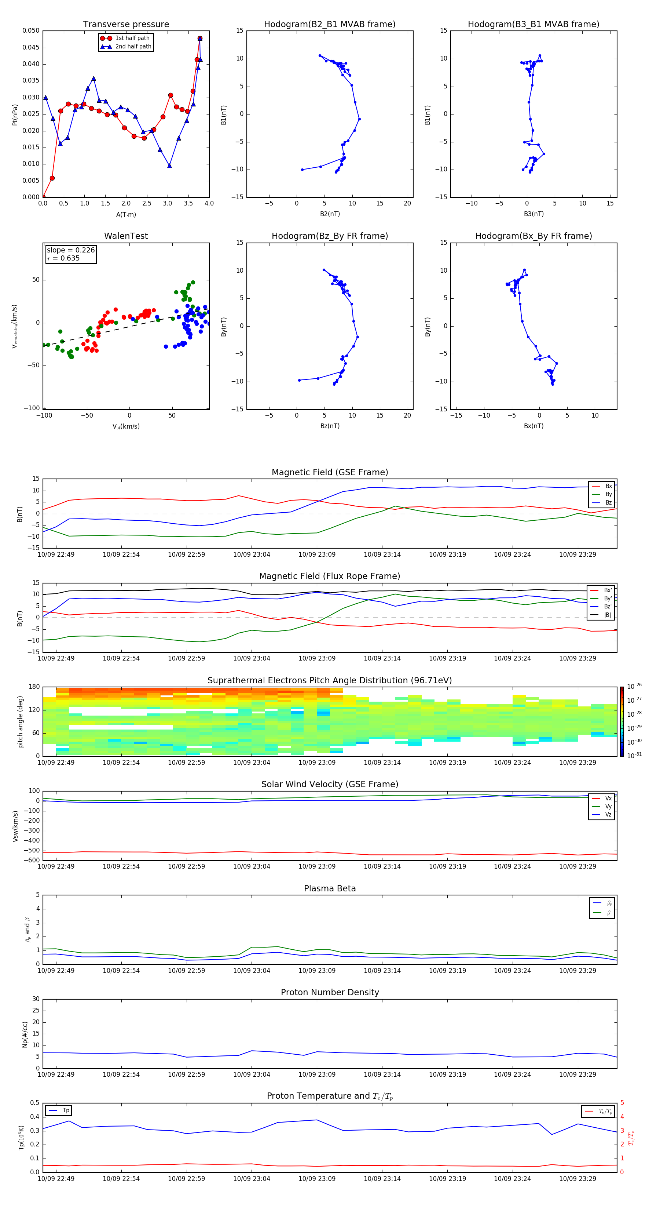Click the 10^-26 colorbar tick label
The image size is (660, 1211).
pyautogui.click(x=634, y=686)
